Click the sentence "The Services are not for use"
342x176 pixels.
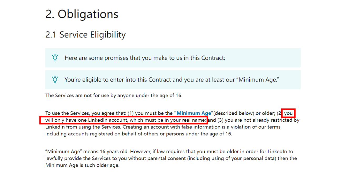114,95
